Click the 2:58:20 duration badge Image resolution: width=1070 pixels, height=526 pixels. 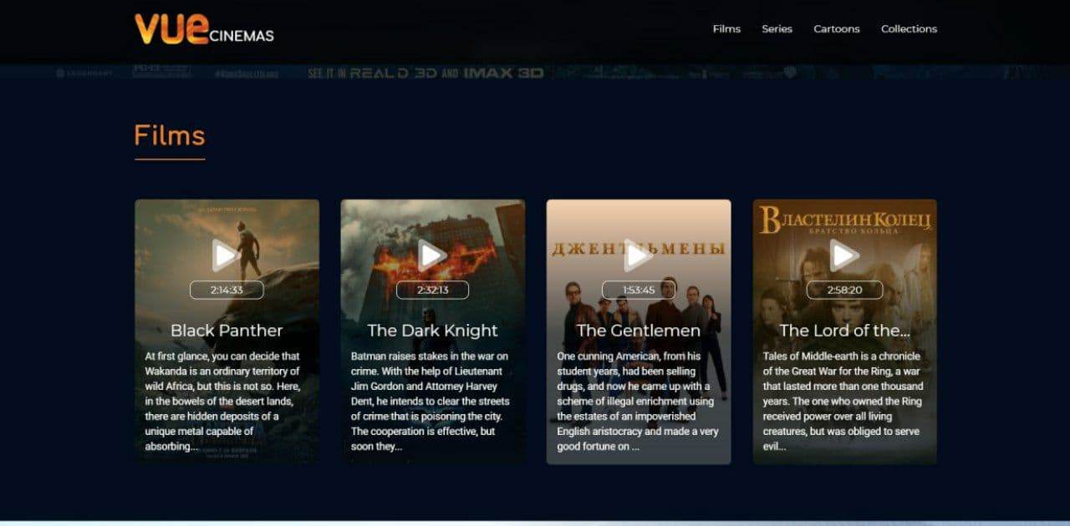tap(844, 290)
